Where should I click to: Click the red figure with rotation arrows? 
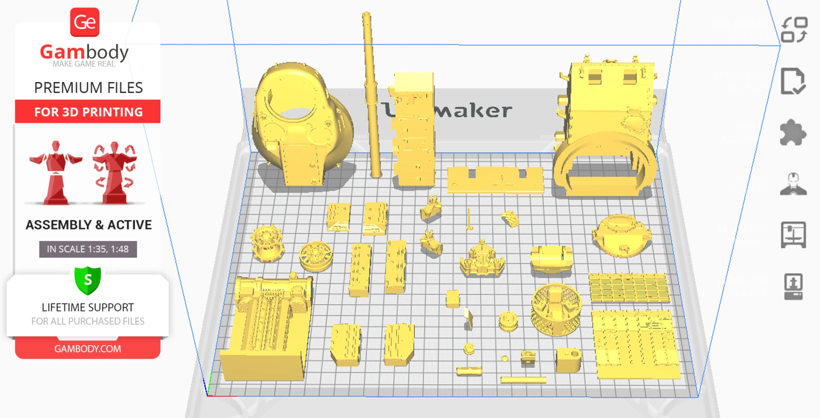(x=115, y=172)
